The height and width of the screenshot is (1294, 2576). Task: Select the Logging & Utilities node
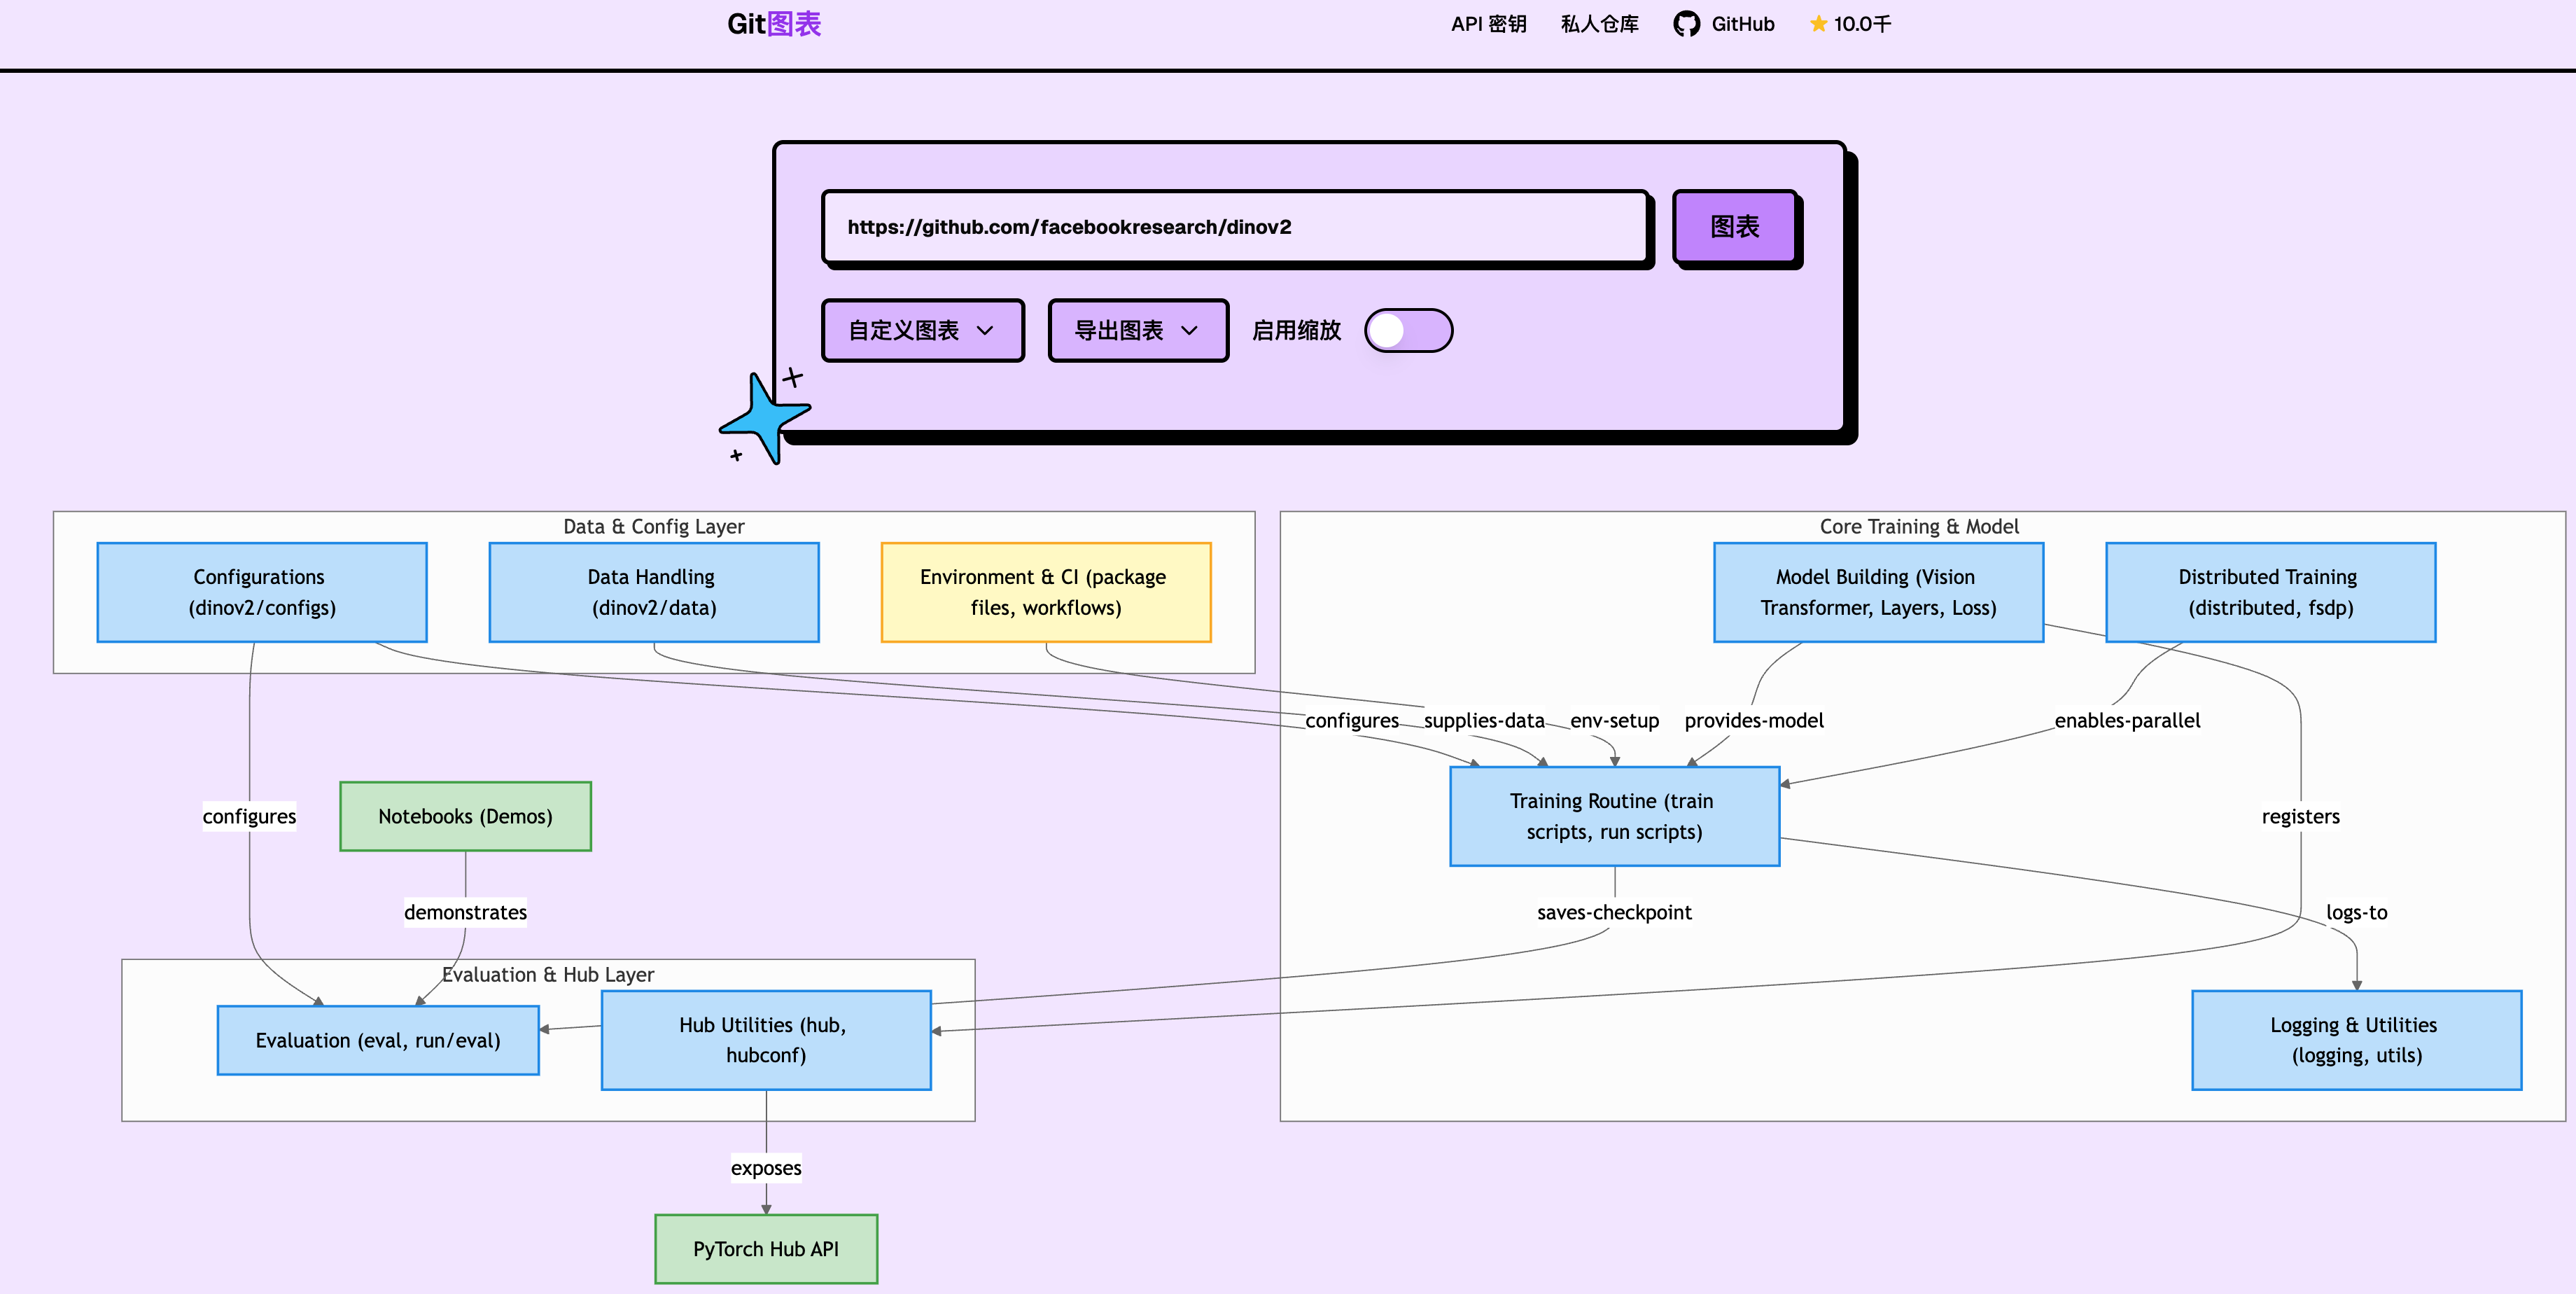tap(2356, 1039)
